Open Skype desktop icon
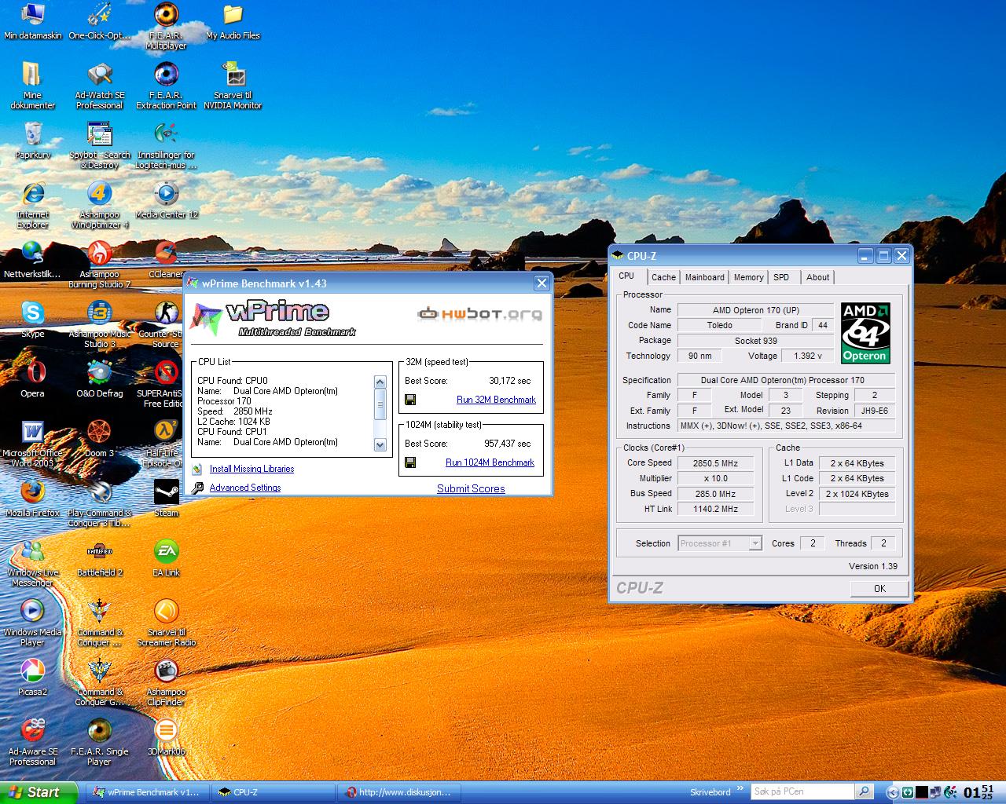The width and height of the screenshot is (1006, 804). 32,313
